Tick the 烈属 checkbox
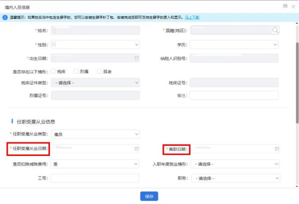Screen dimensions: 299x204 coord(76,71)
